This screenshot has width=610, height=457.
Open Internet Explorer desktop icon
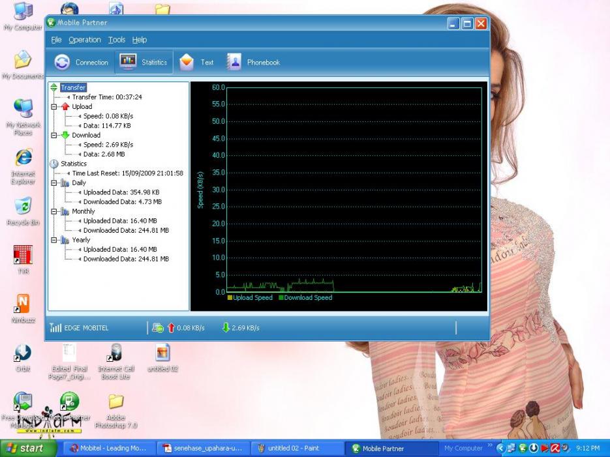pos(23,157)
